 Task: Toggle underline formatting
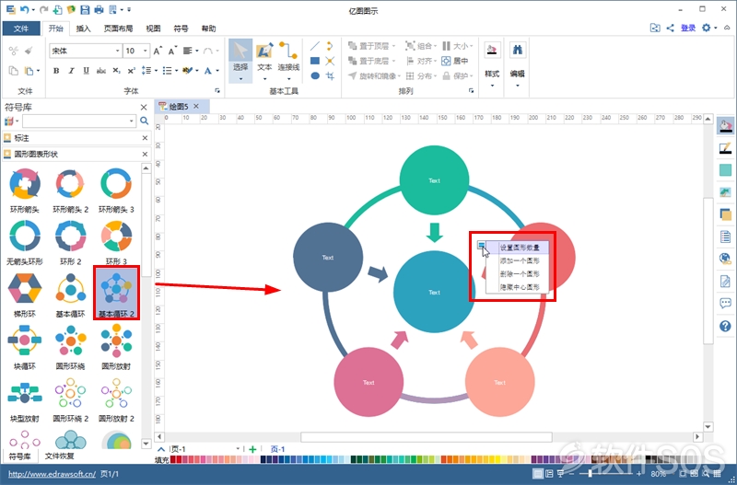click(x=86, y=71)
